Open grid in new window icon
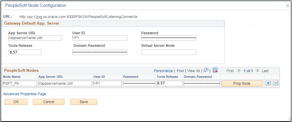Viewport: 292px width, 122px height. point(206,70)
